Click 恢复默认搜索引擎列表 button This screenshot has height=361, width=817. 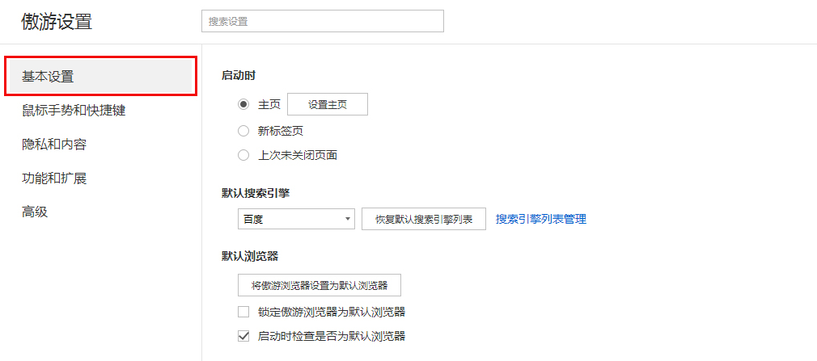424,219
